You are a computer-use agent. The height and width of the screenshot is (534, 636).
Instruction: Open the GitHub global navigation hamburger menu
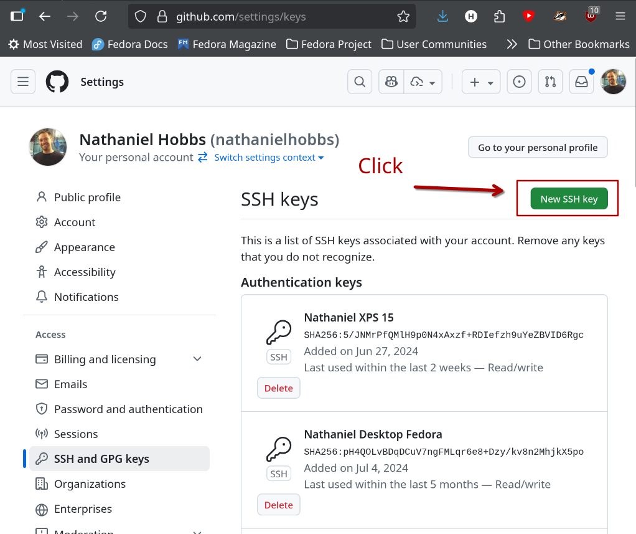coord(22,82)
